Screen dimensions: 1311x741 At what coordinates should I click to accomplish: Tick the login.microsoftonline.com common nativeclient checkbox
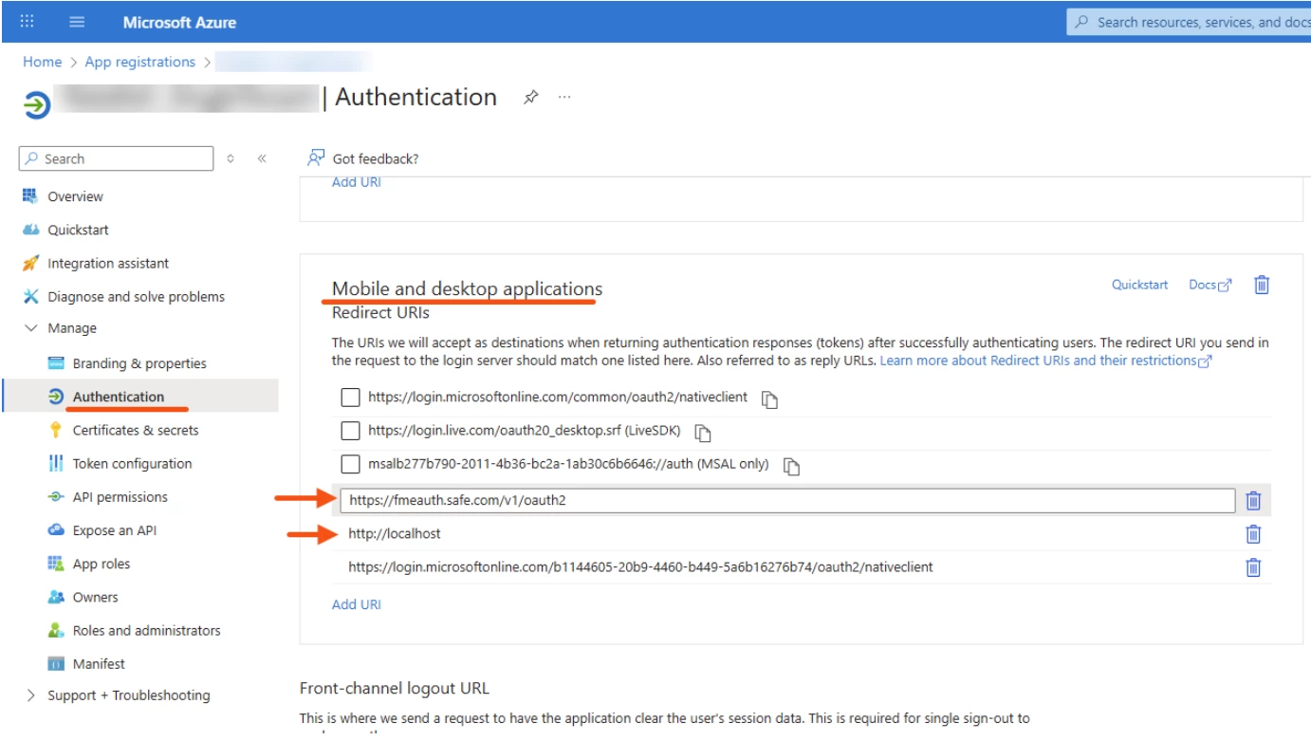(x=350, y=398)
